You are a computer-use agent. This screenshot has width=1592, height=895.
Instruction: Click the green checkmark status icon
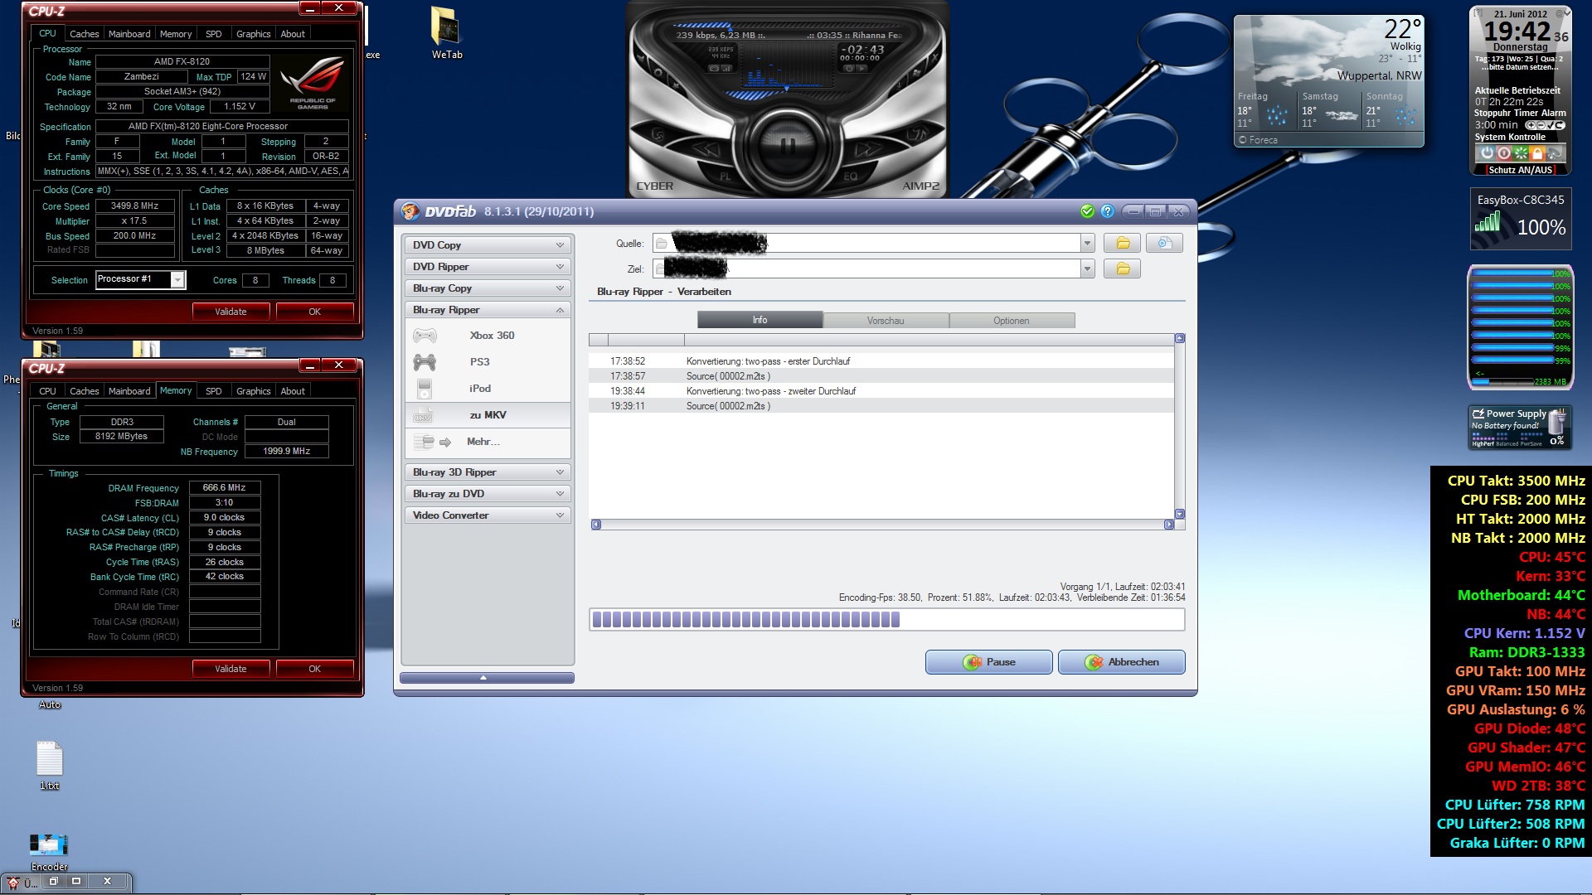(1087, 211)
